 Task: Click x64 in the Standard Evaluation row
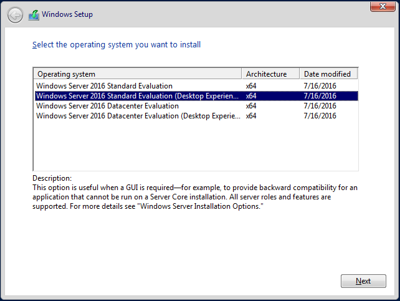click(x=251, y=86)
